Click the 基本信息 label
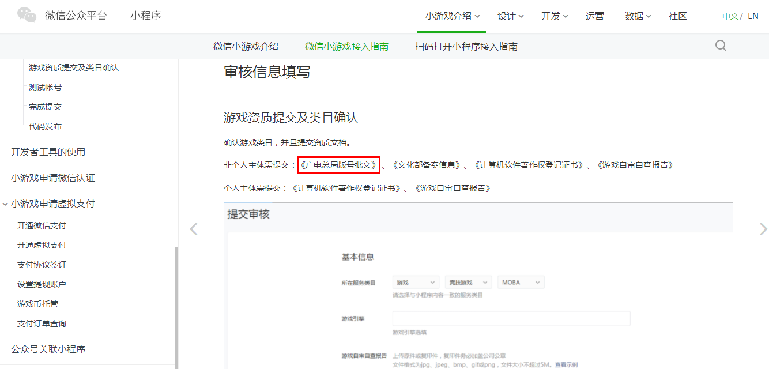 [358, 257]
